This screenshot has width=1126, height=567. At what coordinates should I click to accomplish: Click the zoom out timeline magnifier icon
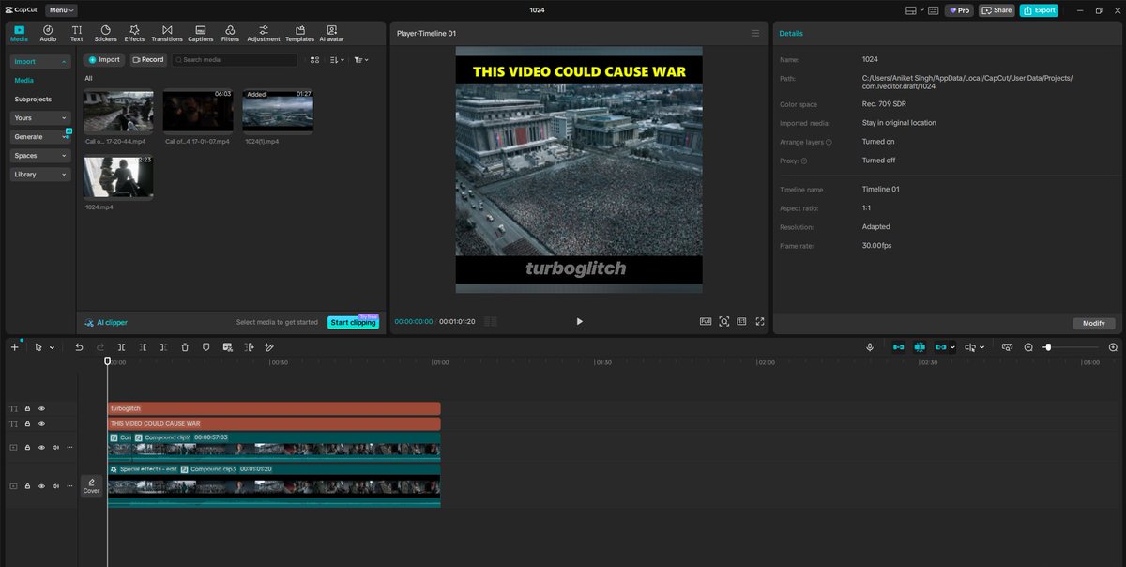[x=1028, y=347]
